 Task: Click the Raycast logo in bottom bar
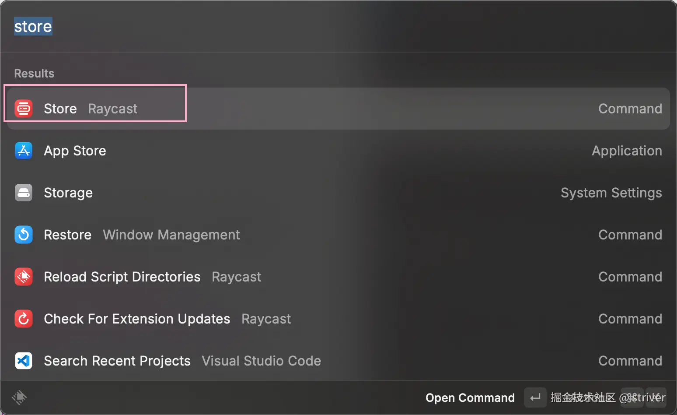(19, 397)
